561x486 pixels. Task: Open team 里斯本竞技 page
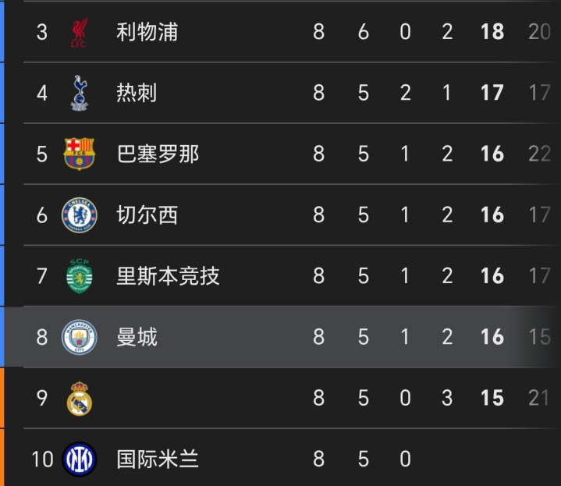tap(168, 276)
